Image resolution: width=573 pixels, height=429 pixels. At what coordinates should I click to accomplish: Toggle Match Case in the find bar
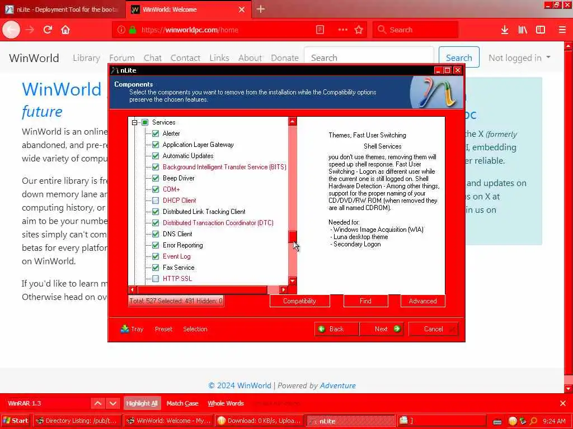click(x=182, y=403)
